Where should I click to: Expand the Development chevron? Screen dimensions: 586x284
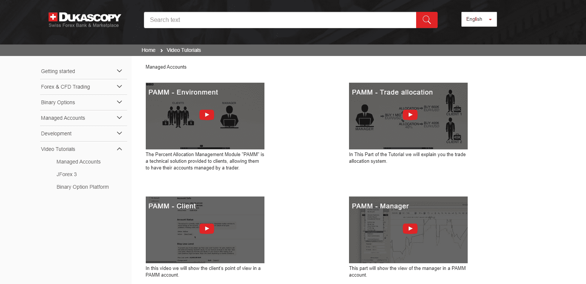(119, 133)
